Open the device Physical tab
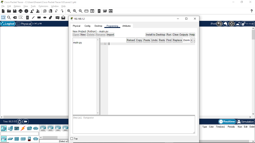Image resolution: width=255 pixels, height=143 pixels. 76,26
